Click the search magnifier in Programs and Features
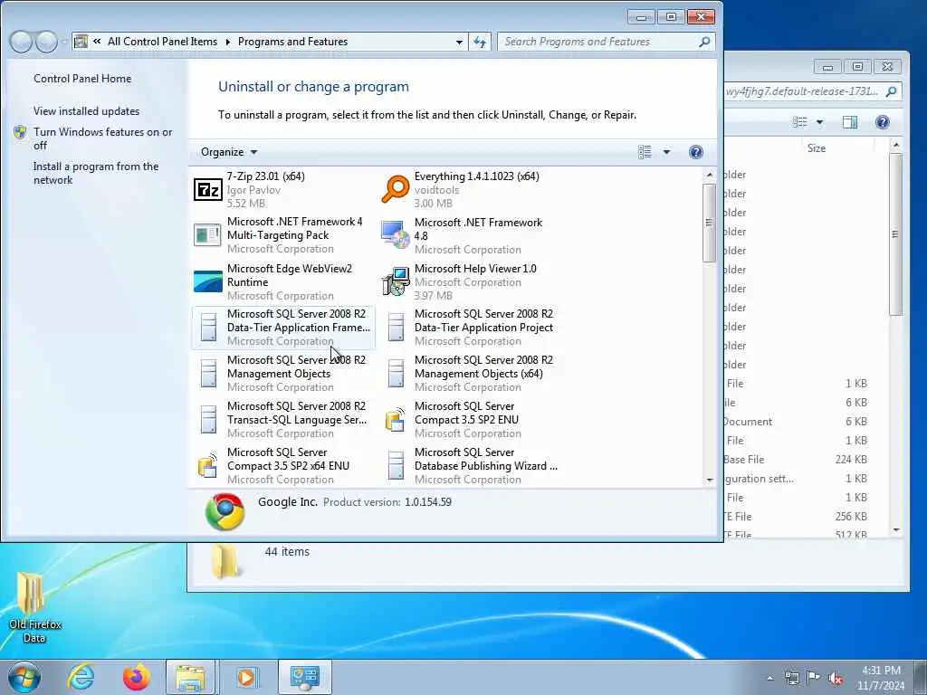The width and height of the screenshot is (927, 695). pyautogui.click(x=704, y=42)
